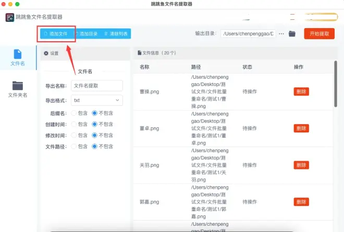Select 不包含 for 文件路径

coord(94,146)
